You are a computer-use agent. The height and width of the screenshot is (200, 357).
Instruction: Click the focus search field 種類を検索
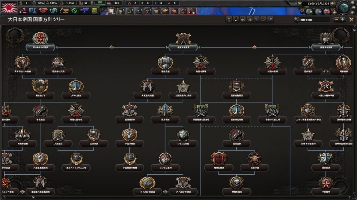point(314,20)
